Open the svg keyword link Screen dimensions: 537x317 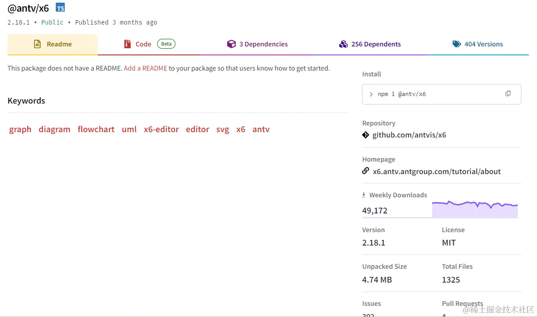click(223, 129)
